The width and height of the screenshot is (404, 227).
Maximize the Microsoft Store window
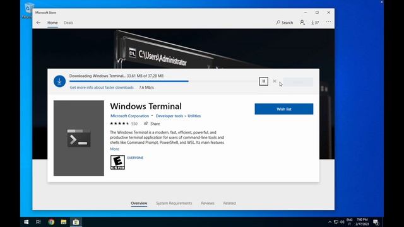(x=317, y=13)
